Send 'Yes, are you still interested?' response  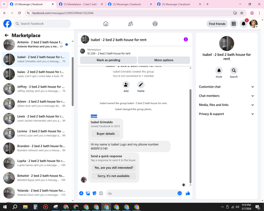[114, 168]
